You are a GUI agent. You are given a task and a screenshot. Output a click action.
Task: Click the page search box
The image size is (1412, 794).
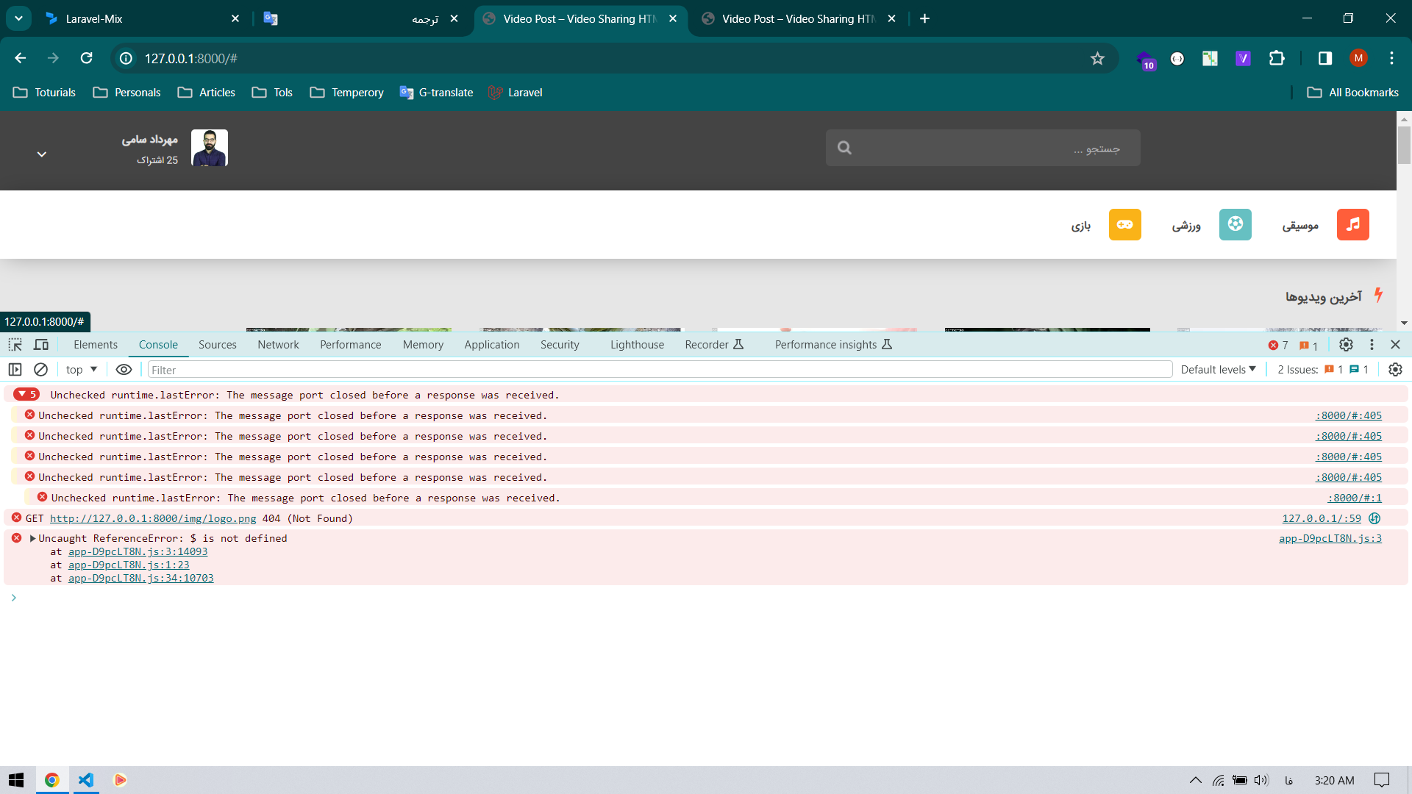[x=983, y=148]
